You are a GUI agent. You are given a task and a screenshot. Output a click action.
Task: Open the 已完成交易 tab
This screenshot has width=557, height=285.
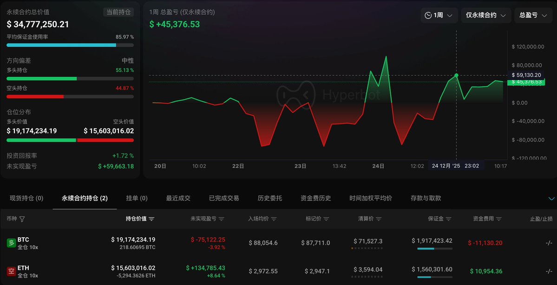224,198
